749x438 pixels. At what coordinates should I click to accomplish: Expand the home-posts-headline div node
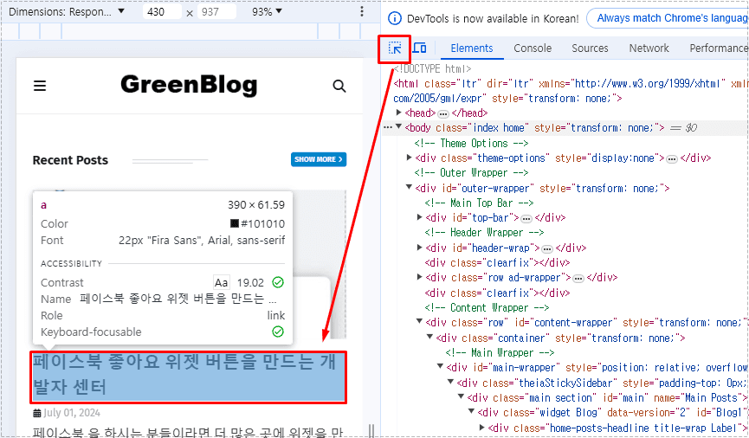pos(482,427)
